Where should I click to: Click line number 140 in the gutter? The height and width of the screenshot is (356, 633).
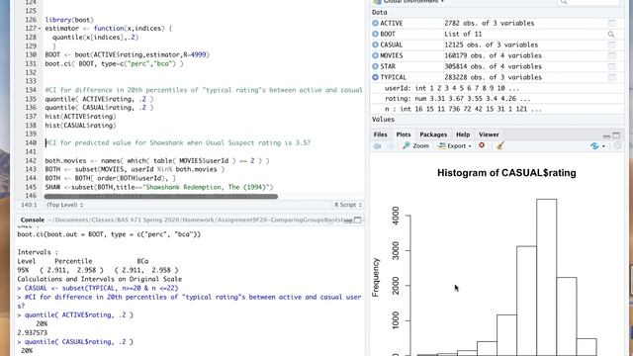[31, 142]
